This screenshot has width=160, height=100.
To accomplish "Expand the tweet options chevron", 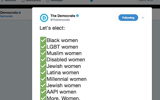I will (x=143, y=18).
